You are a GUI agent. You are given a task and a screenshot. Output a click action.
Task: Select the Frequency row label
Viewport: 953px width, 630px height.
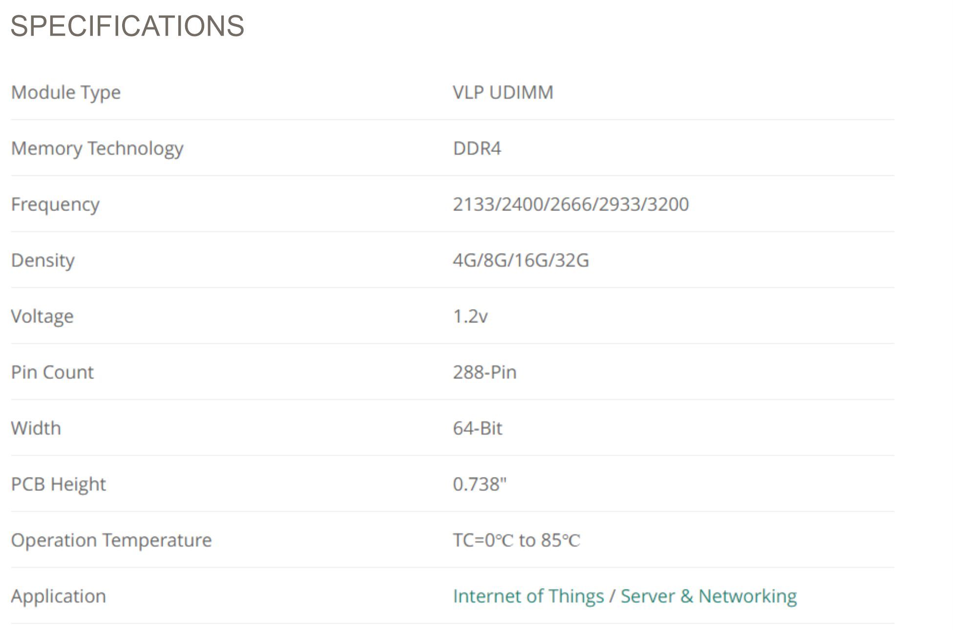click(x=55, y=205)
